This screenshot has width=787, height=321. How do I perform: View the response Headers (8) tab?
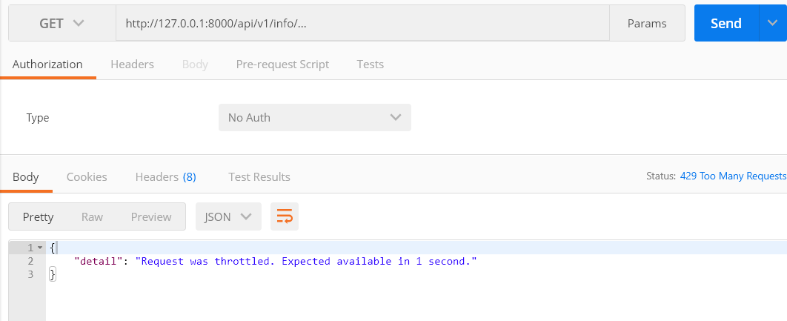click(x=165, y=176)
